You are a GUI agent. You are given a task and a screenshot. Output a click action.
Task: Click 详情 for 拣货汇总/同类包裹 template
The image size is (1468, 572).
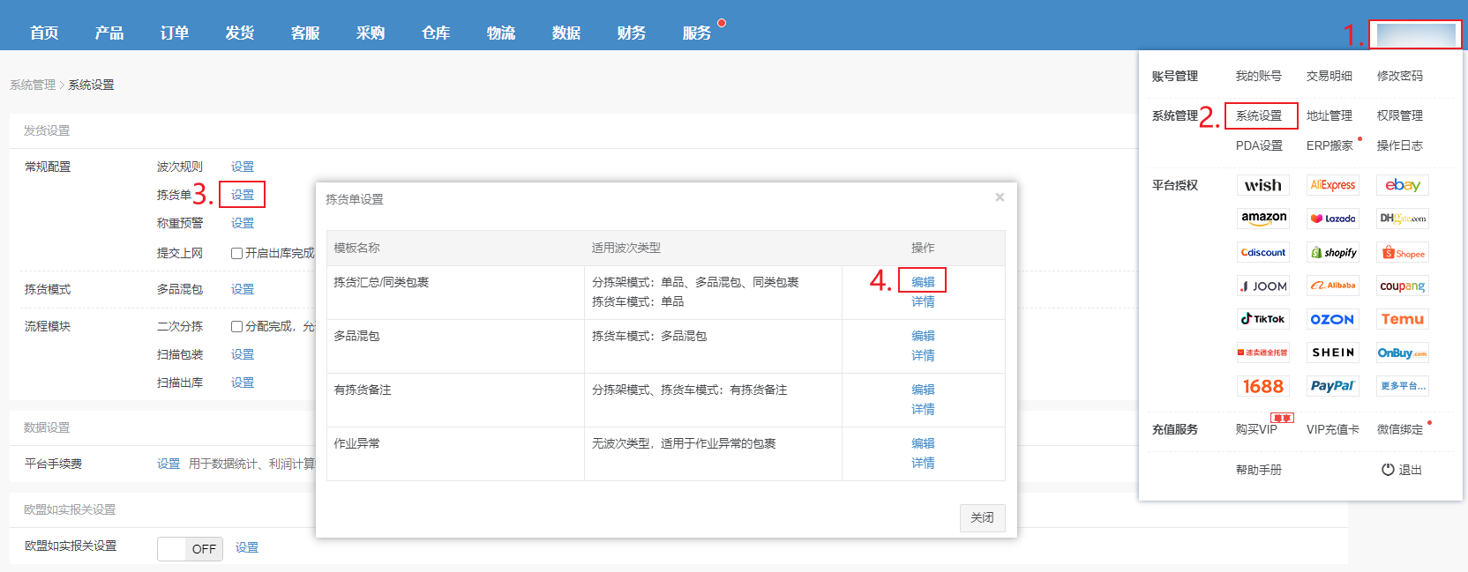point(923,301)
